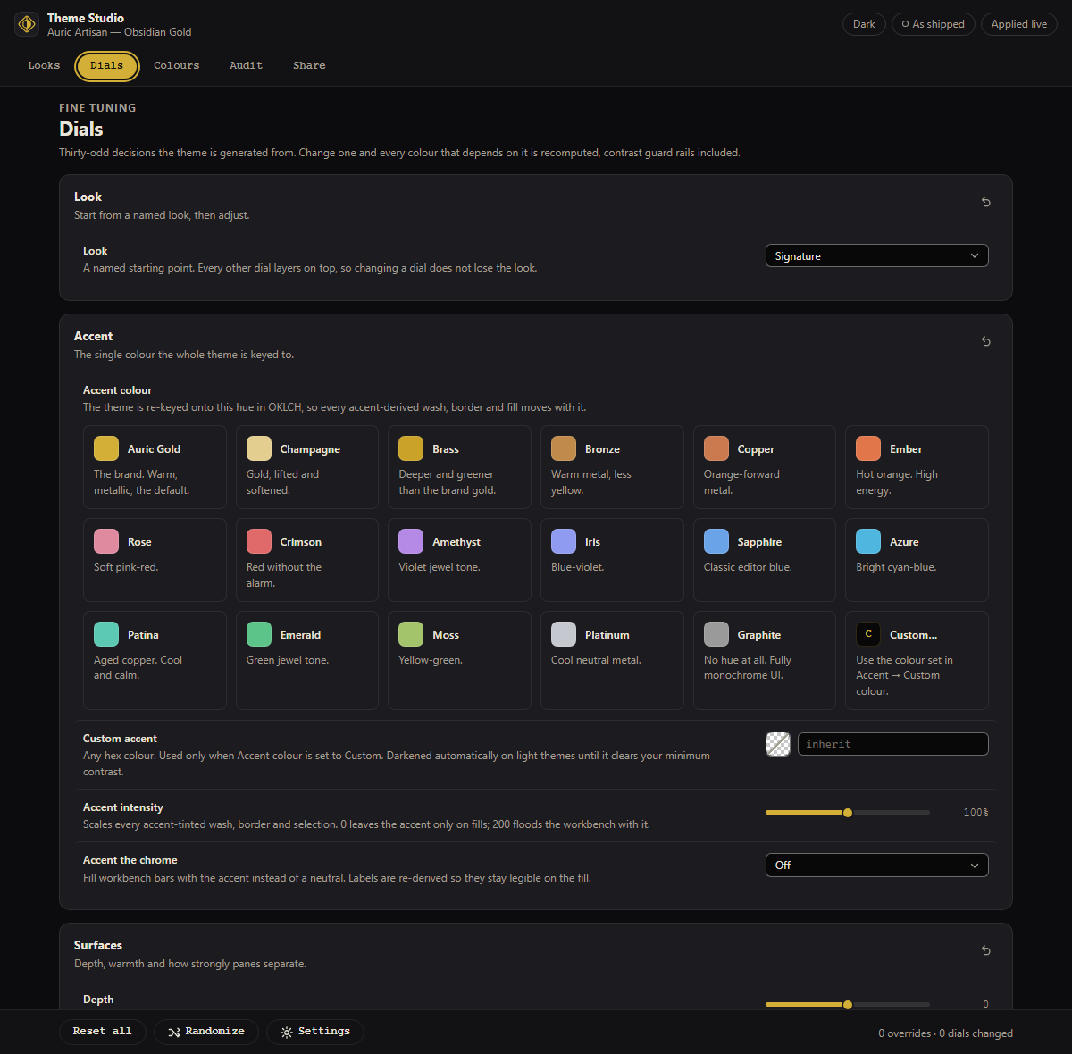
Task: Click the Accent intensity slider
Action: (848, 813)
